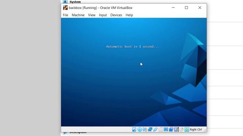Click the mouse integration status icon

pyautogui.click(x=181, y=129)
